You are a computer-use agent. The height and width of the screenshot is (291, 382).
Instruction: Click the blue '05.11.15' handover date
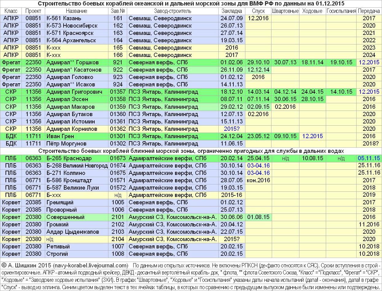click(x=369, y=158)
